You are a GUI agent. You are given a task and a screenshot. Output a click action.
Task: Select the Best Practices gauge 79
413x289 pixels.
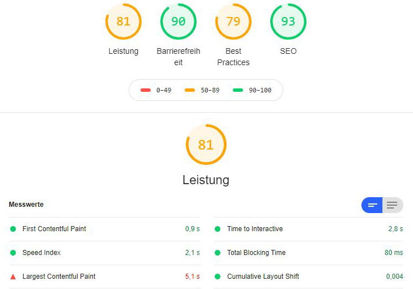pyautogui.click(x=233, y=22)
